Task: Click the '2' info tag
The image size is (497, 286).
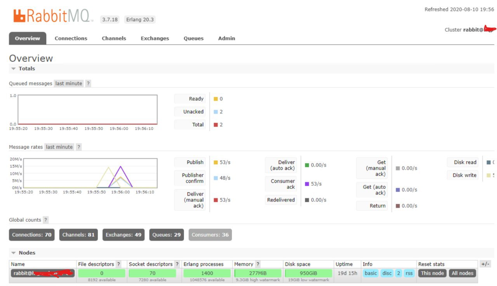Action: point(399,273)
